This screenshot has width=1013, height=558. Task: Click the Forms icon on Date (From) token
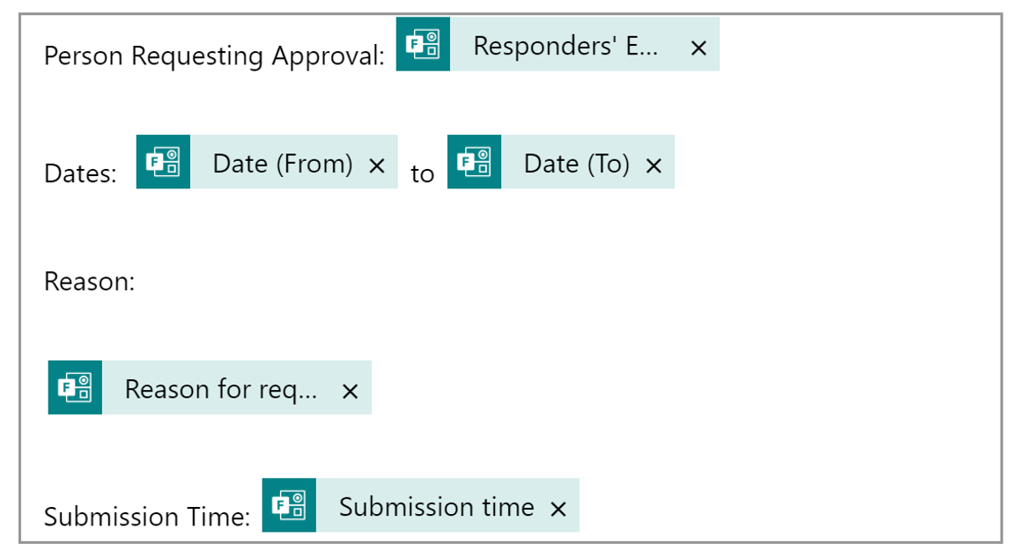coord(164,162)
